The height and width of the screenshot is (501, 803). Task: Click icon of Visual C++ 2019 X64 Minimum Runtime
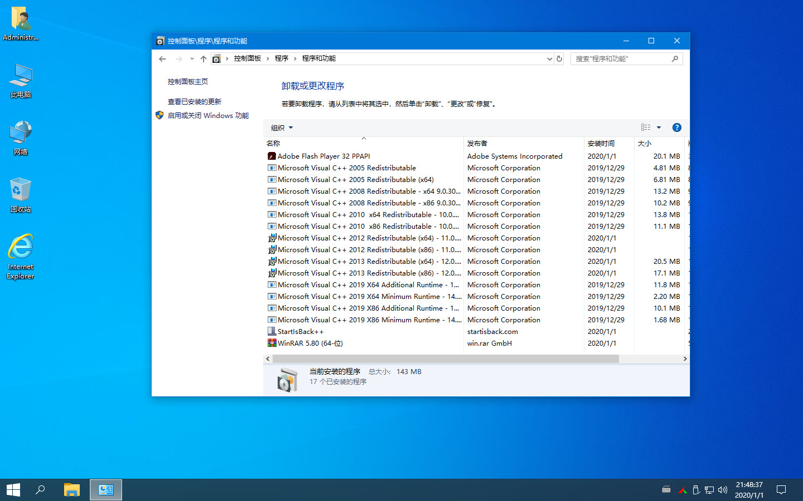pyautogui.click(x=272, y=297)
